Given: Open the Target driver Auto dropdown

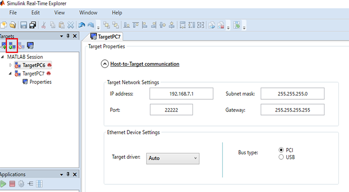Looking at the screenshot, I should pyautogui.click(x=173, y=158).
